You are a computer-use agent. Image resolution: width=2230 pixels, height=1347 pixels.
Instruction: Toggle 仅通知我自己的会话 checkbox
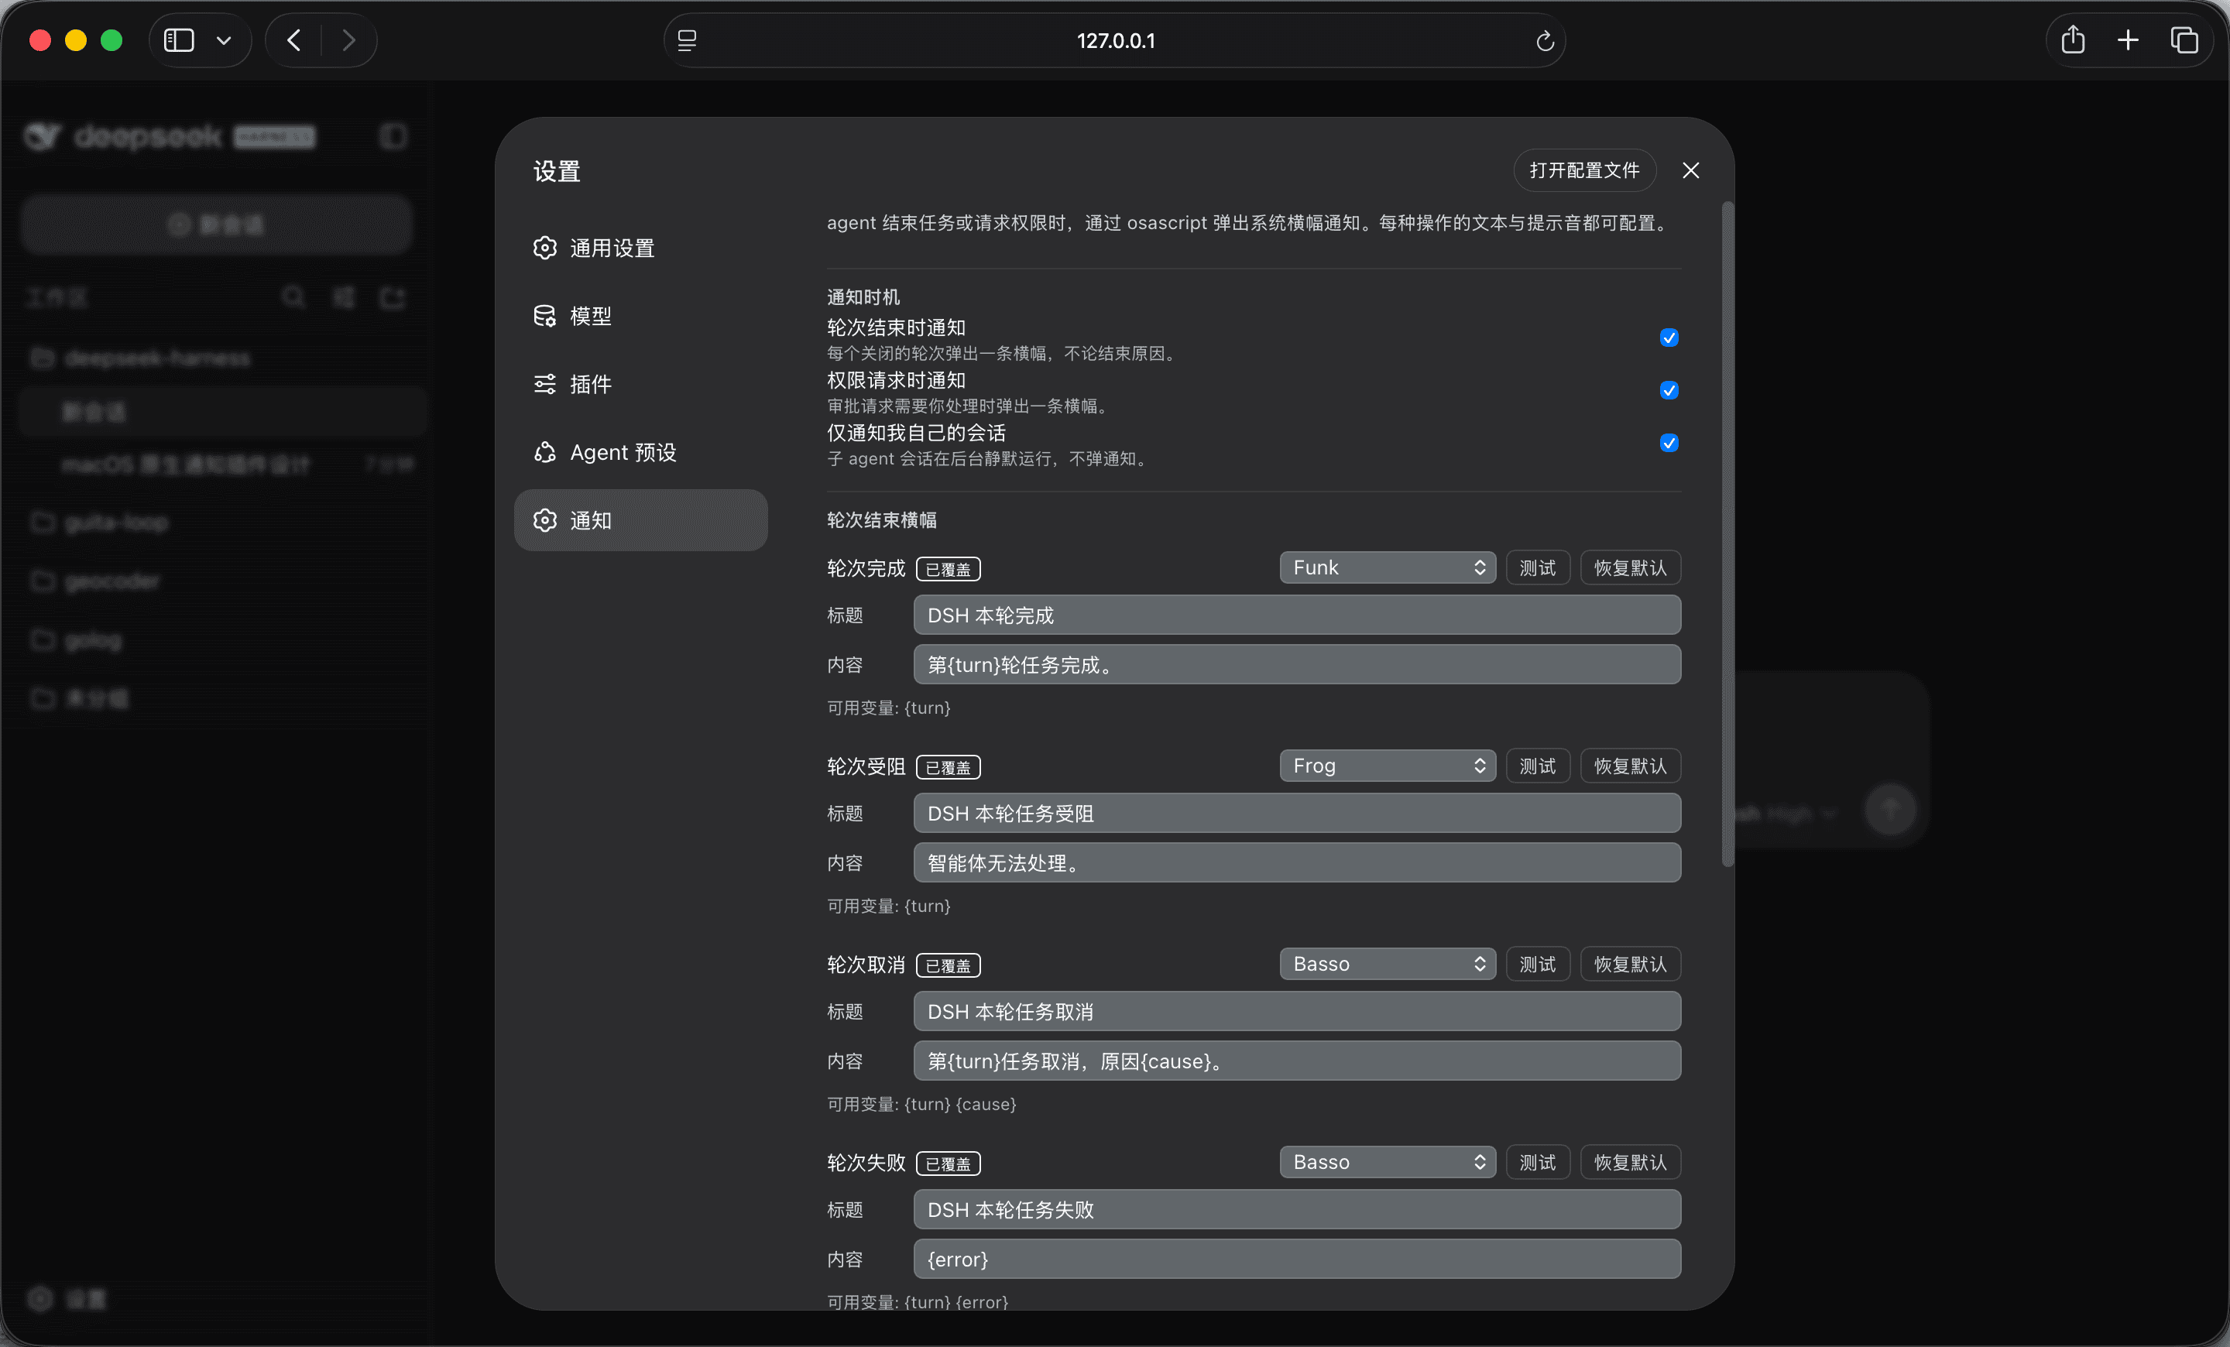click(x=1669, y=442)
